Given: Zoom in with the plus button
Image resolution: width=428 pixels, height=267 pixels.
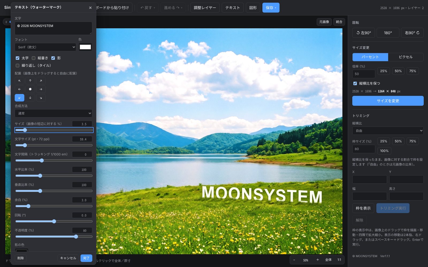Looking at the screenshot, I should coord(318,260).
